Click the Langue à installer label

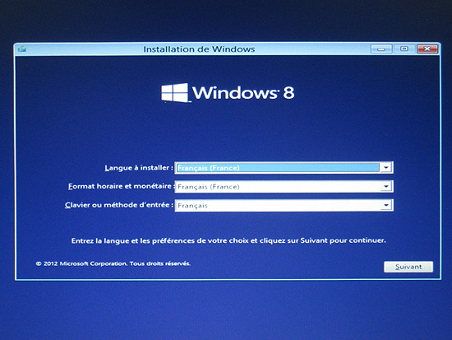point(139,168)
